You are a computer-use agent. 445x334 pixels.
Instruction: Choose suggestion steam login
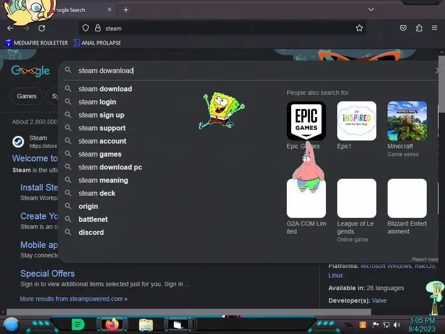coord(97,102)
